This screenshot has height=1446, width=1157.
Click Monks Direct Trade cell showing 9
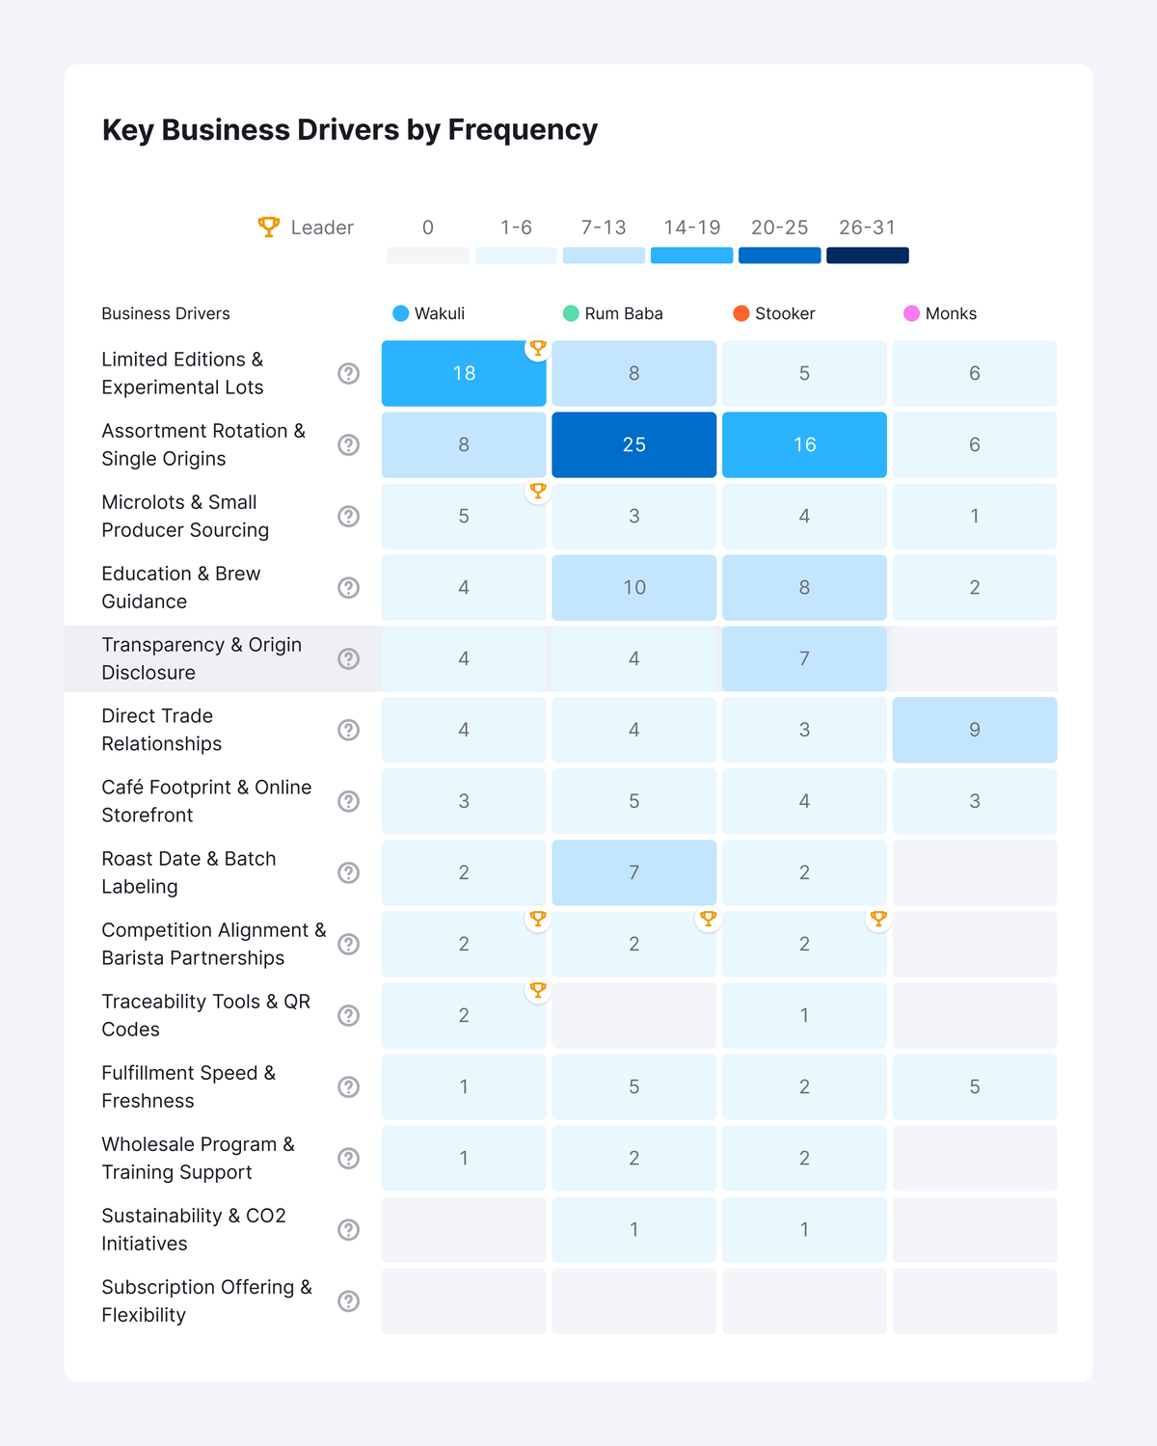[x=975, y=731]
